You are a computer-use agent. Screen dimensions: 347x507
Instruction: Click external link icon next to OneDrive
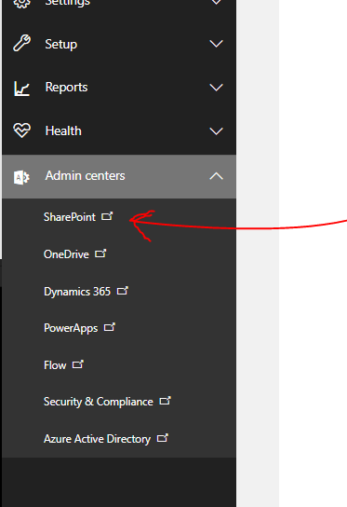[100, 253]
